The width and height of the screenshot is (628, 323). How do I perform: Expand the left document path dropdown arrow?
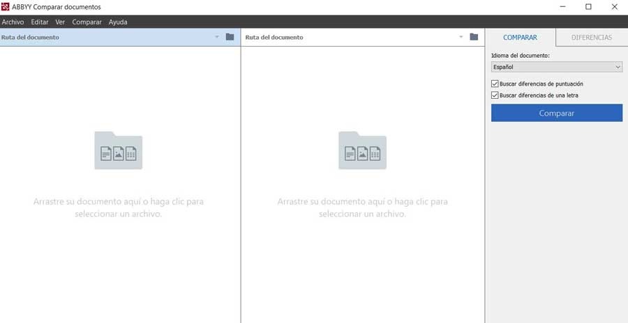[217, 37]
